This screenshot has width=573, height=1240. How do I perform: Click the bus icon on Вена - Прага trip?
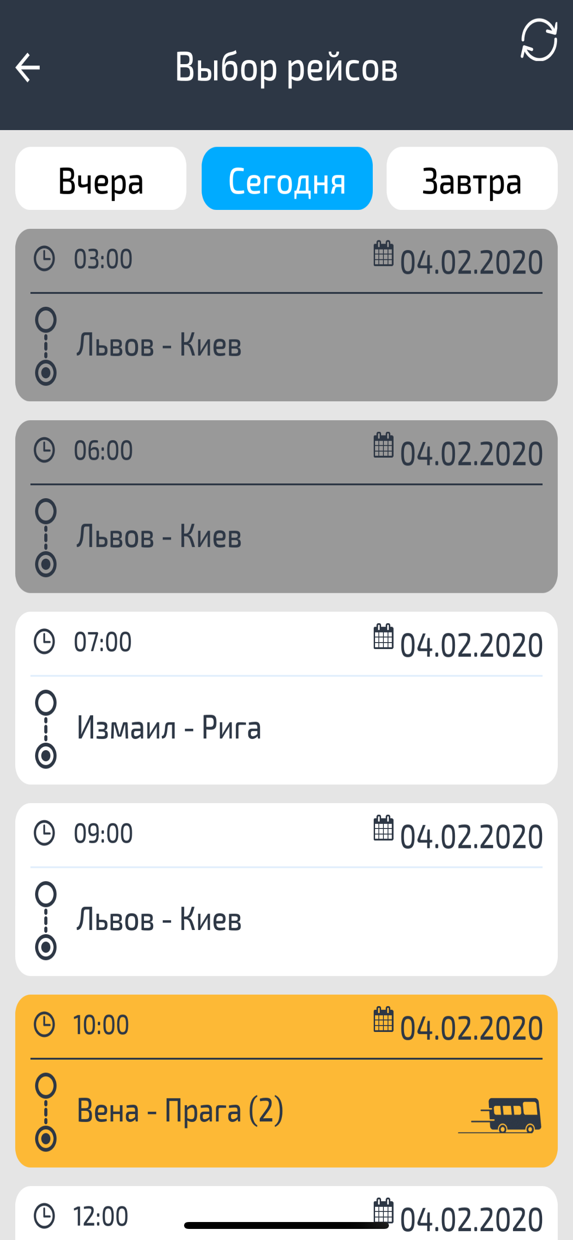pyautogui.click(x=500, y=1115)
